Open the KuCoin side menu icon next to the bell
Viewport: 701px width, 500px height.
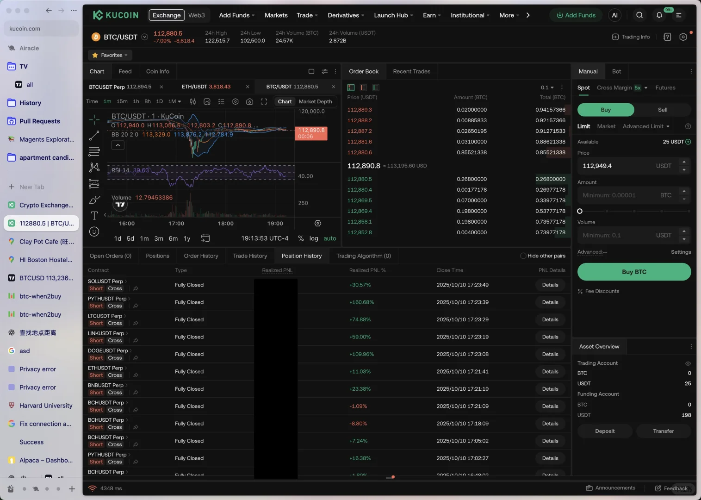(x=679, y=15)
